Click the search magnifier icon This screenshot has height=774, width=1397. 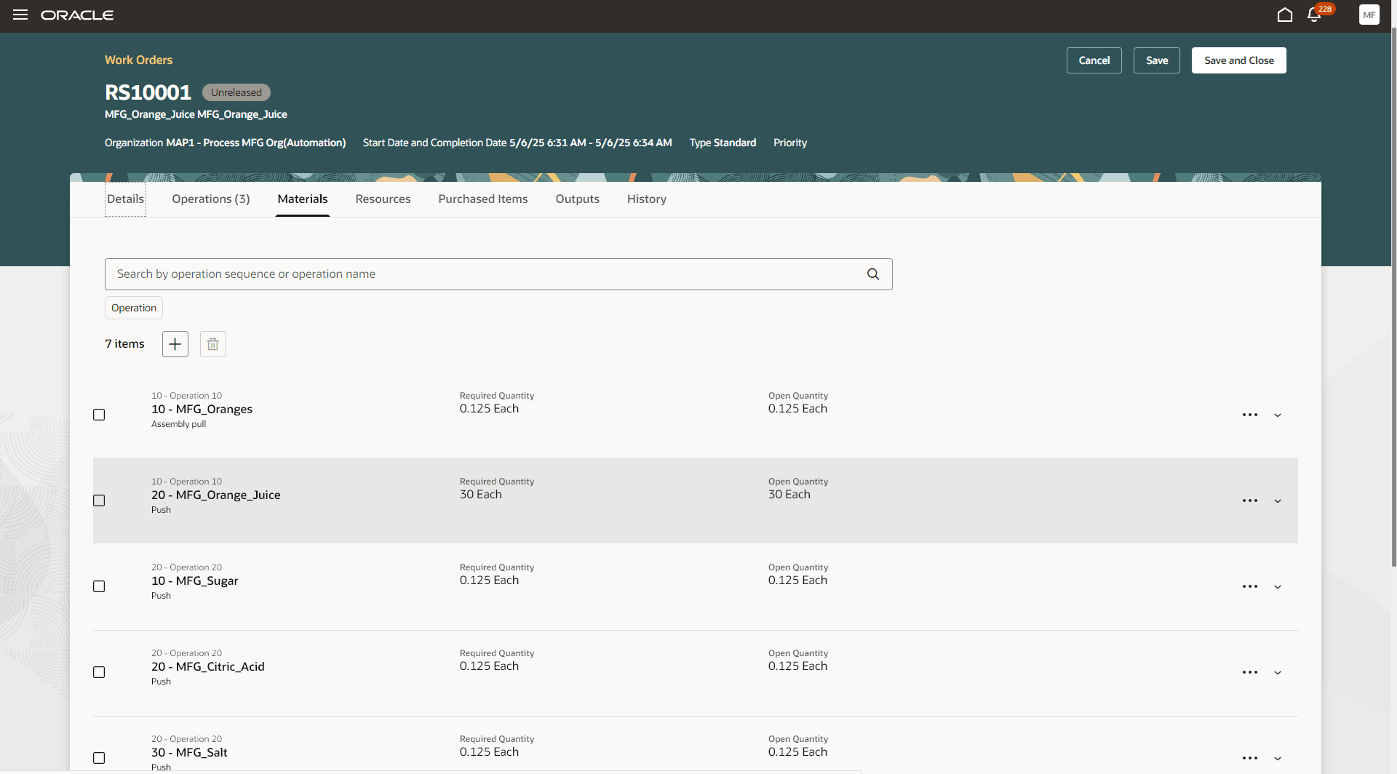[x=872, y=274]
